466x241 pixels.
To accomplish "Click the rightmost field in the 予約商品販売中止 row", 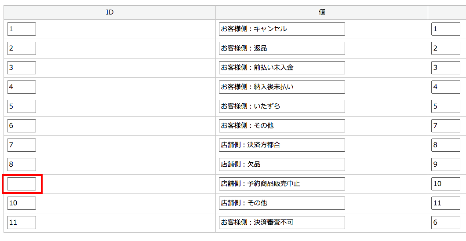I will [445, 184].
